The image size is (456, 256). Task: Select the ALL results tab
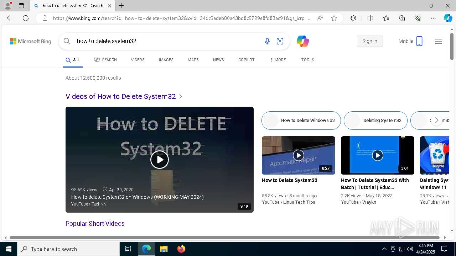(x=73, y=60)
